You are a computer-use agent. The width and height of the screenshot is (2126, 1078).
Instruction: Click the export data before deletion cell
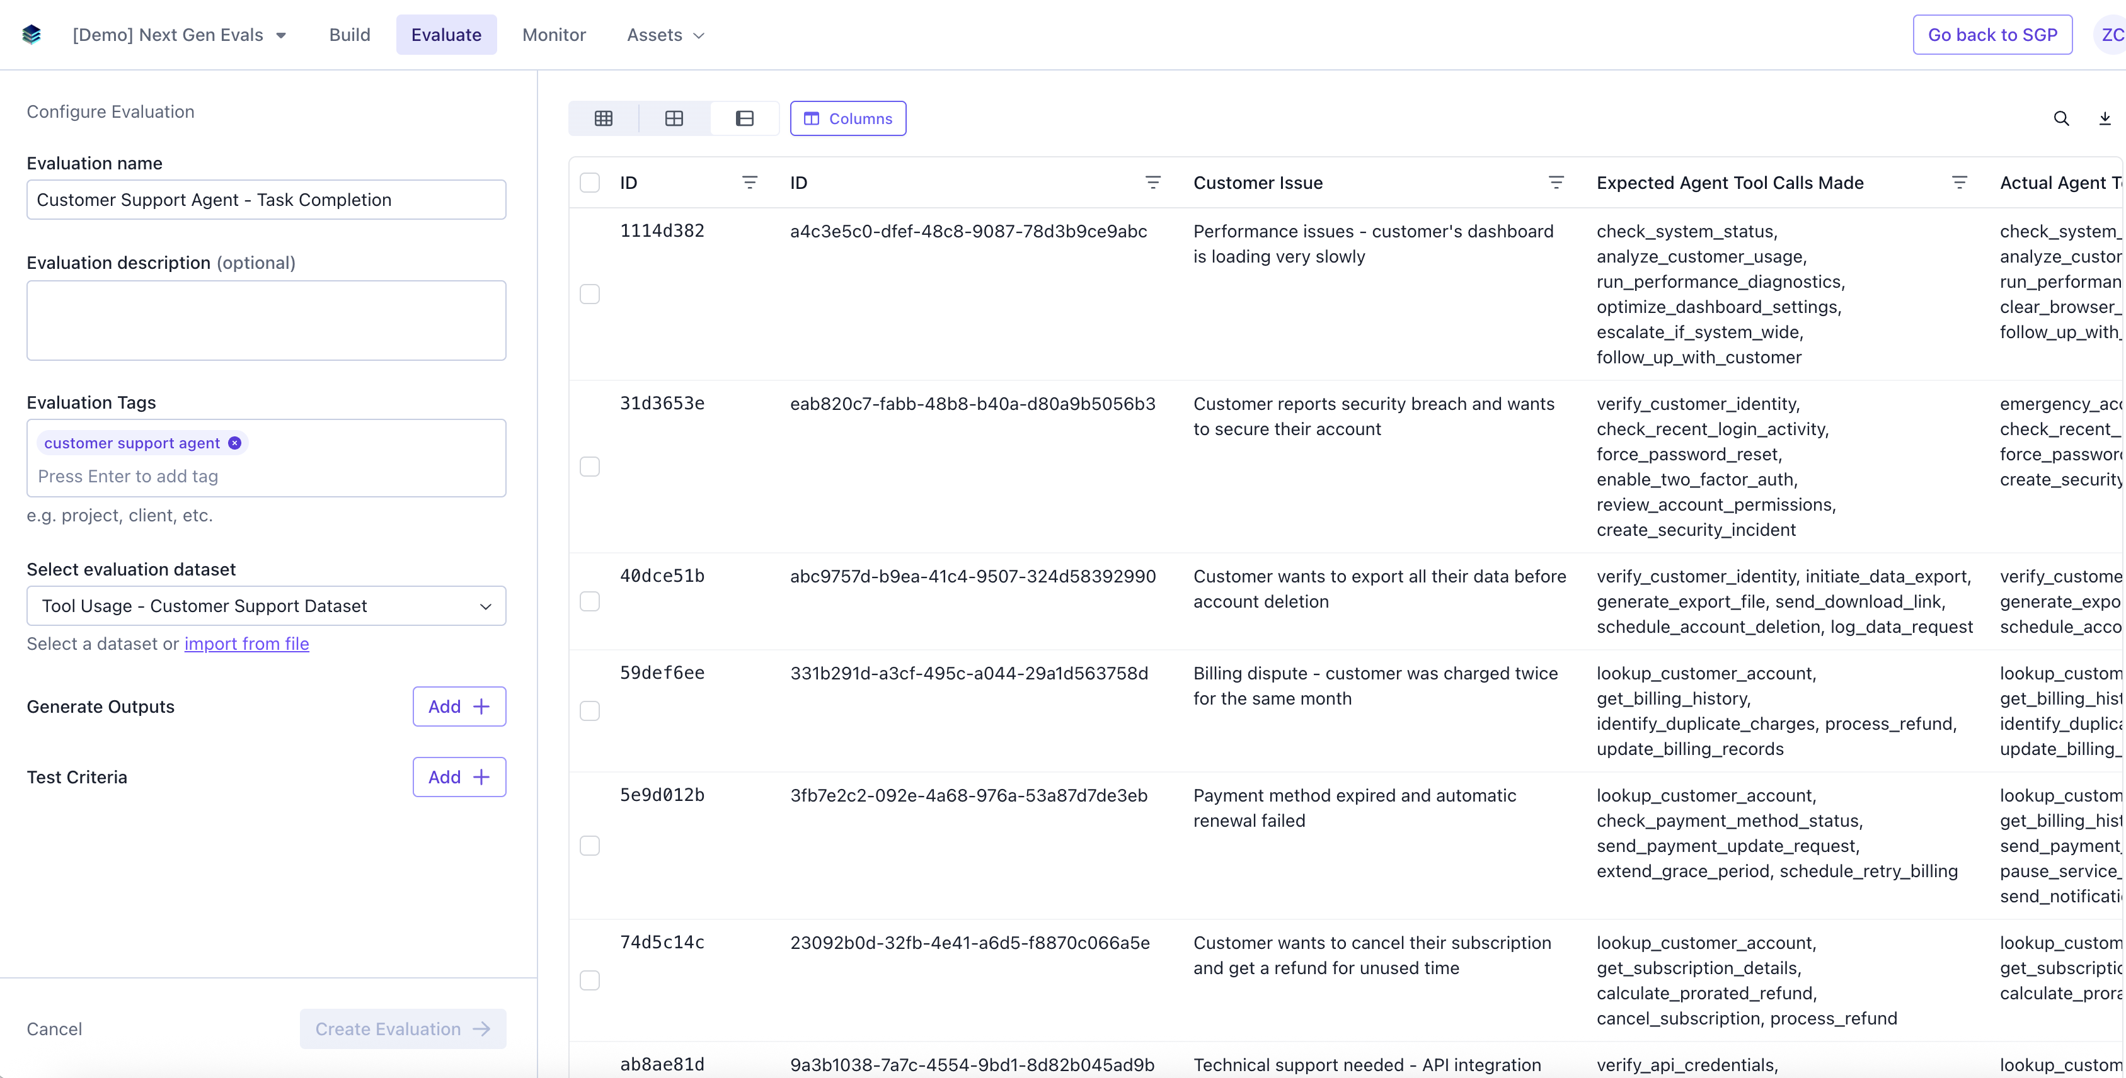[x=1379, y=588]
